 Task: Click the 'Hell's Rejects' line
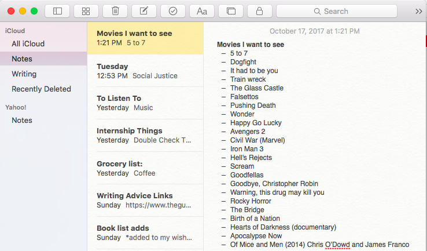[x=251, y=158]
